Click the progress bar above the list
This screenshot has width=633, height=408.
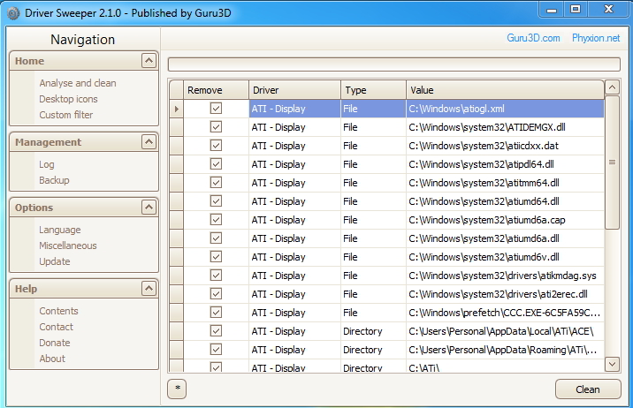click(393, 64)
